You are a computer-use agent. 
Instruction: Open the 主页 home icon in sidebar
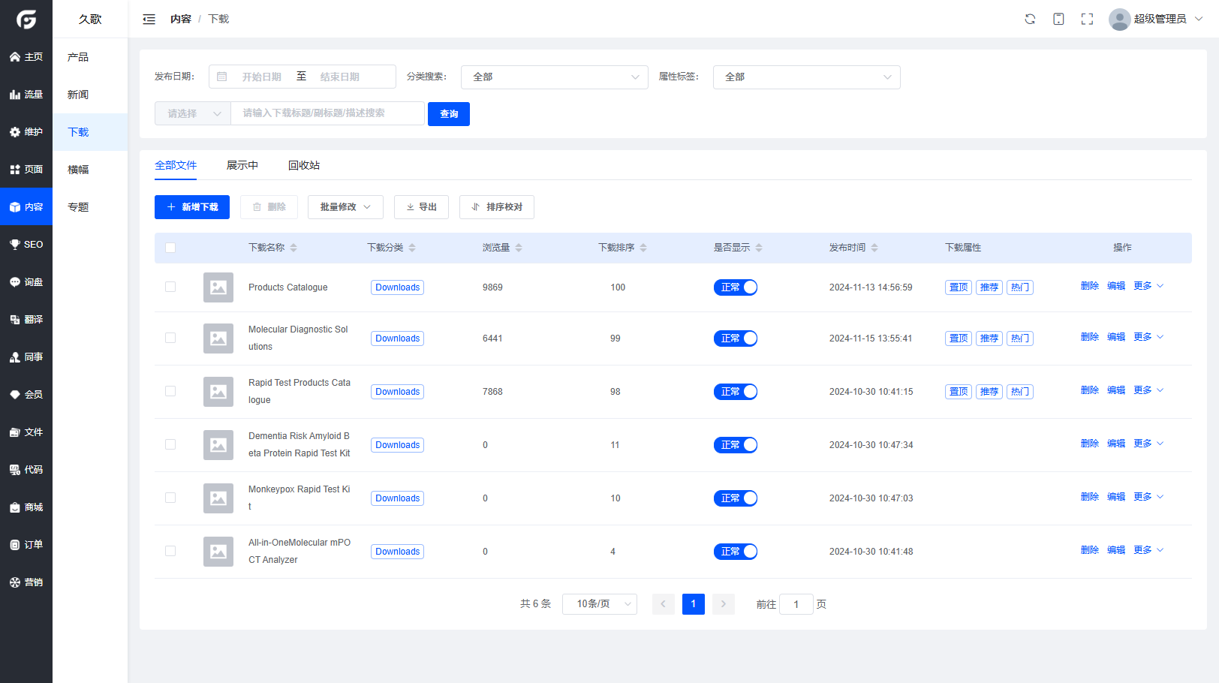(x=15, y=57)
